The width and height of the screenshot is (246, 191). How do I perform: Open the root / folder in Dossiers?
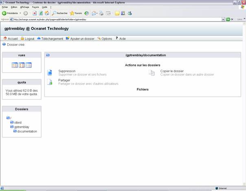tap(9, 118)
